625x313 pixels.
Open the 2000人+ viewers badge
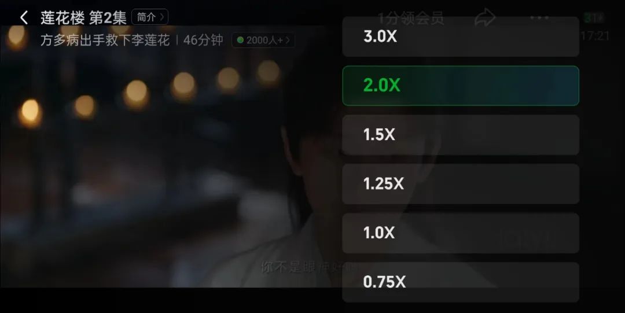pos(263,40)
